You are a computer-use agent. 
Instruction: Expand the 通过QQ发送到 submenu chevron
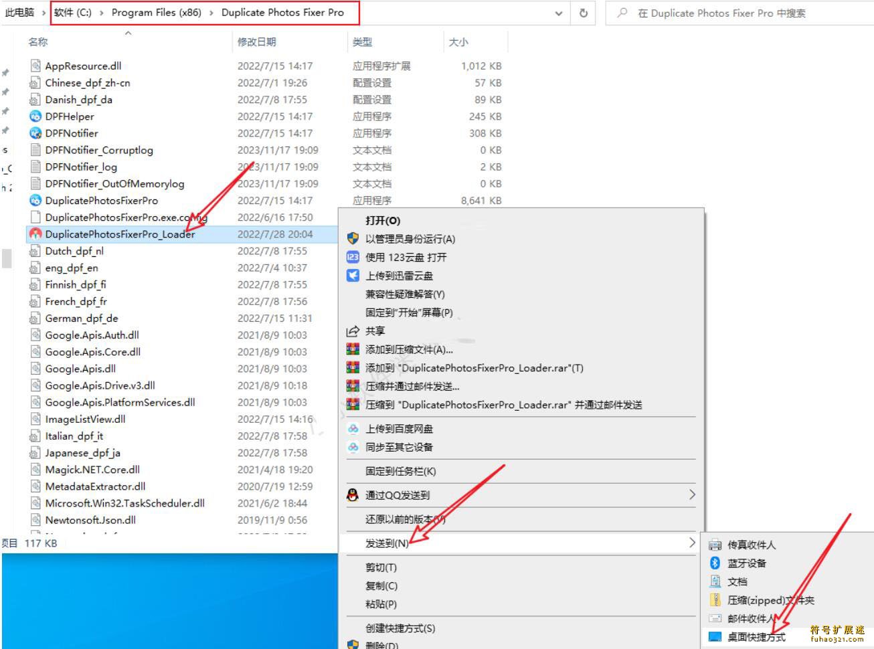[693, 494]
